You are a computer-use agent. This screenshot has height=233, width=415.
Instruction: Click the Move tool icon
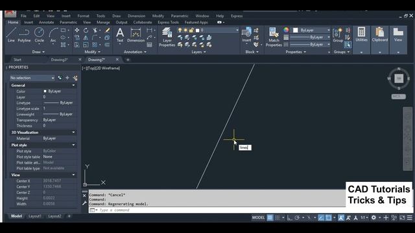pos(77,30)
